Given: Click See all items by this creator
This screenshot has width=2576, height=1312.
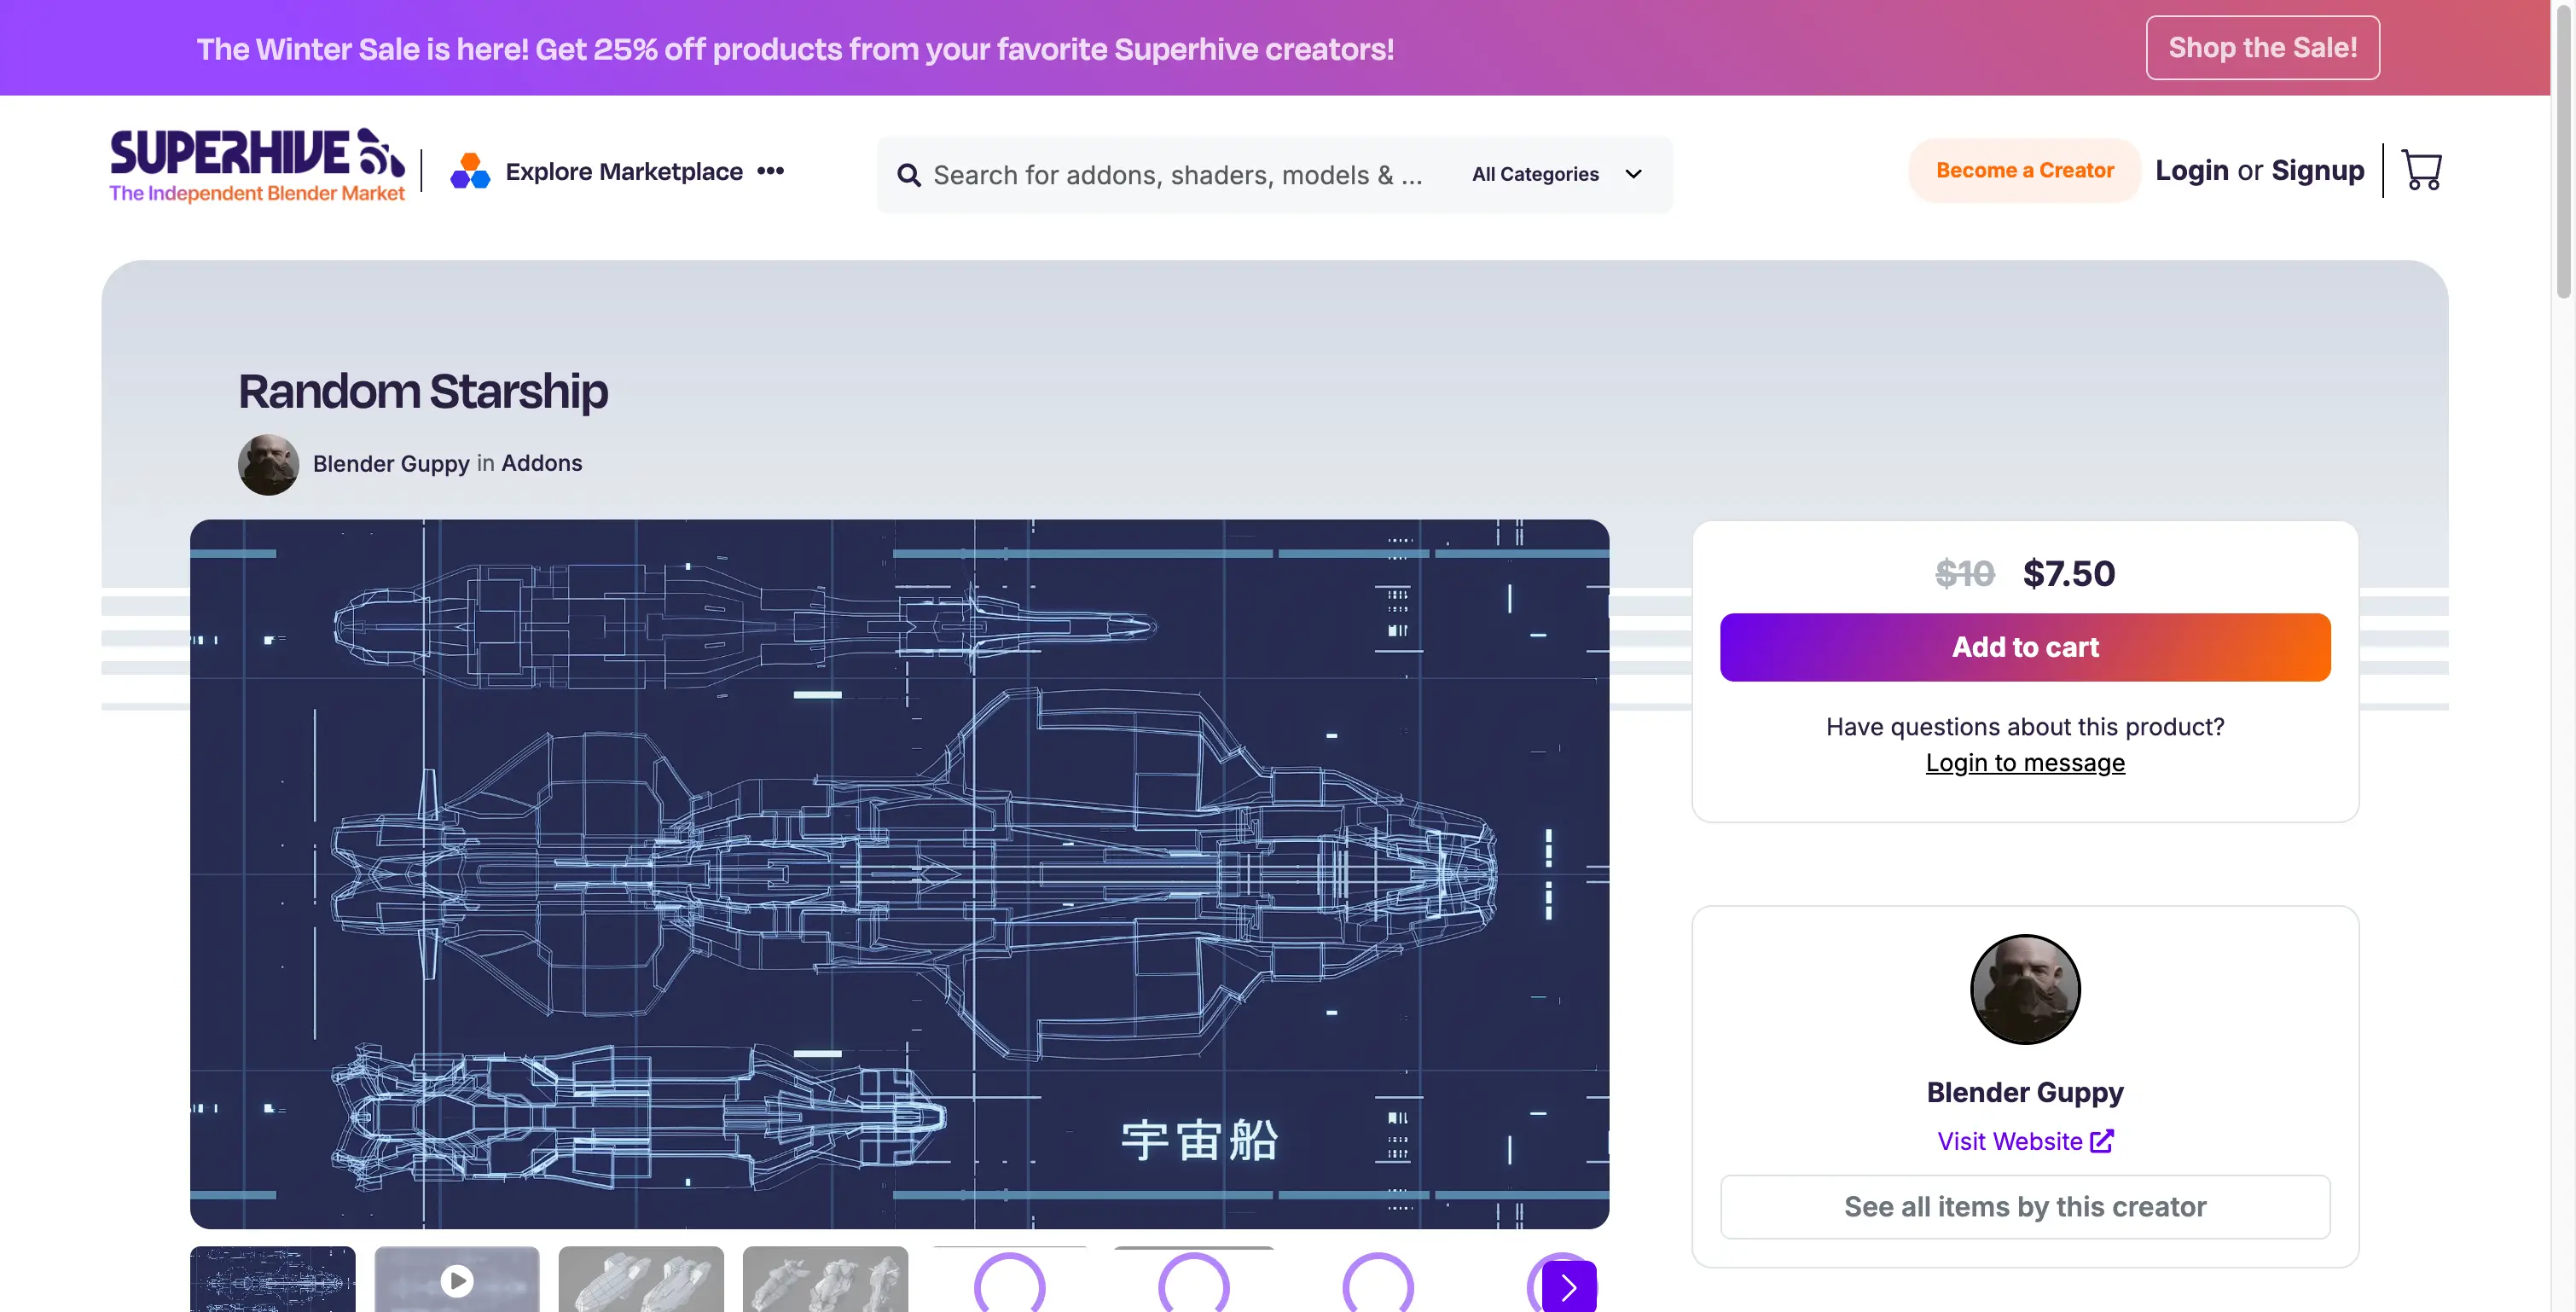Looking at the screenshot, I should pos(2024,1206).
